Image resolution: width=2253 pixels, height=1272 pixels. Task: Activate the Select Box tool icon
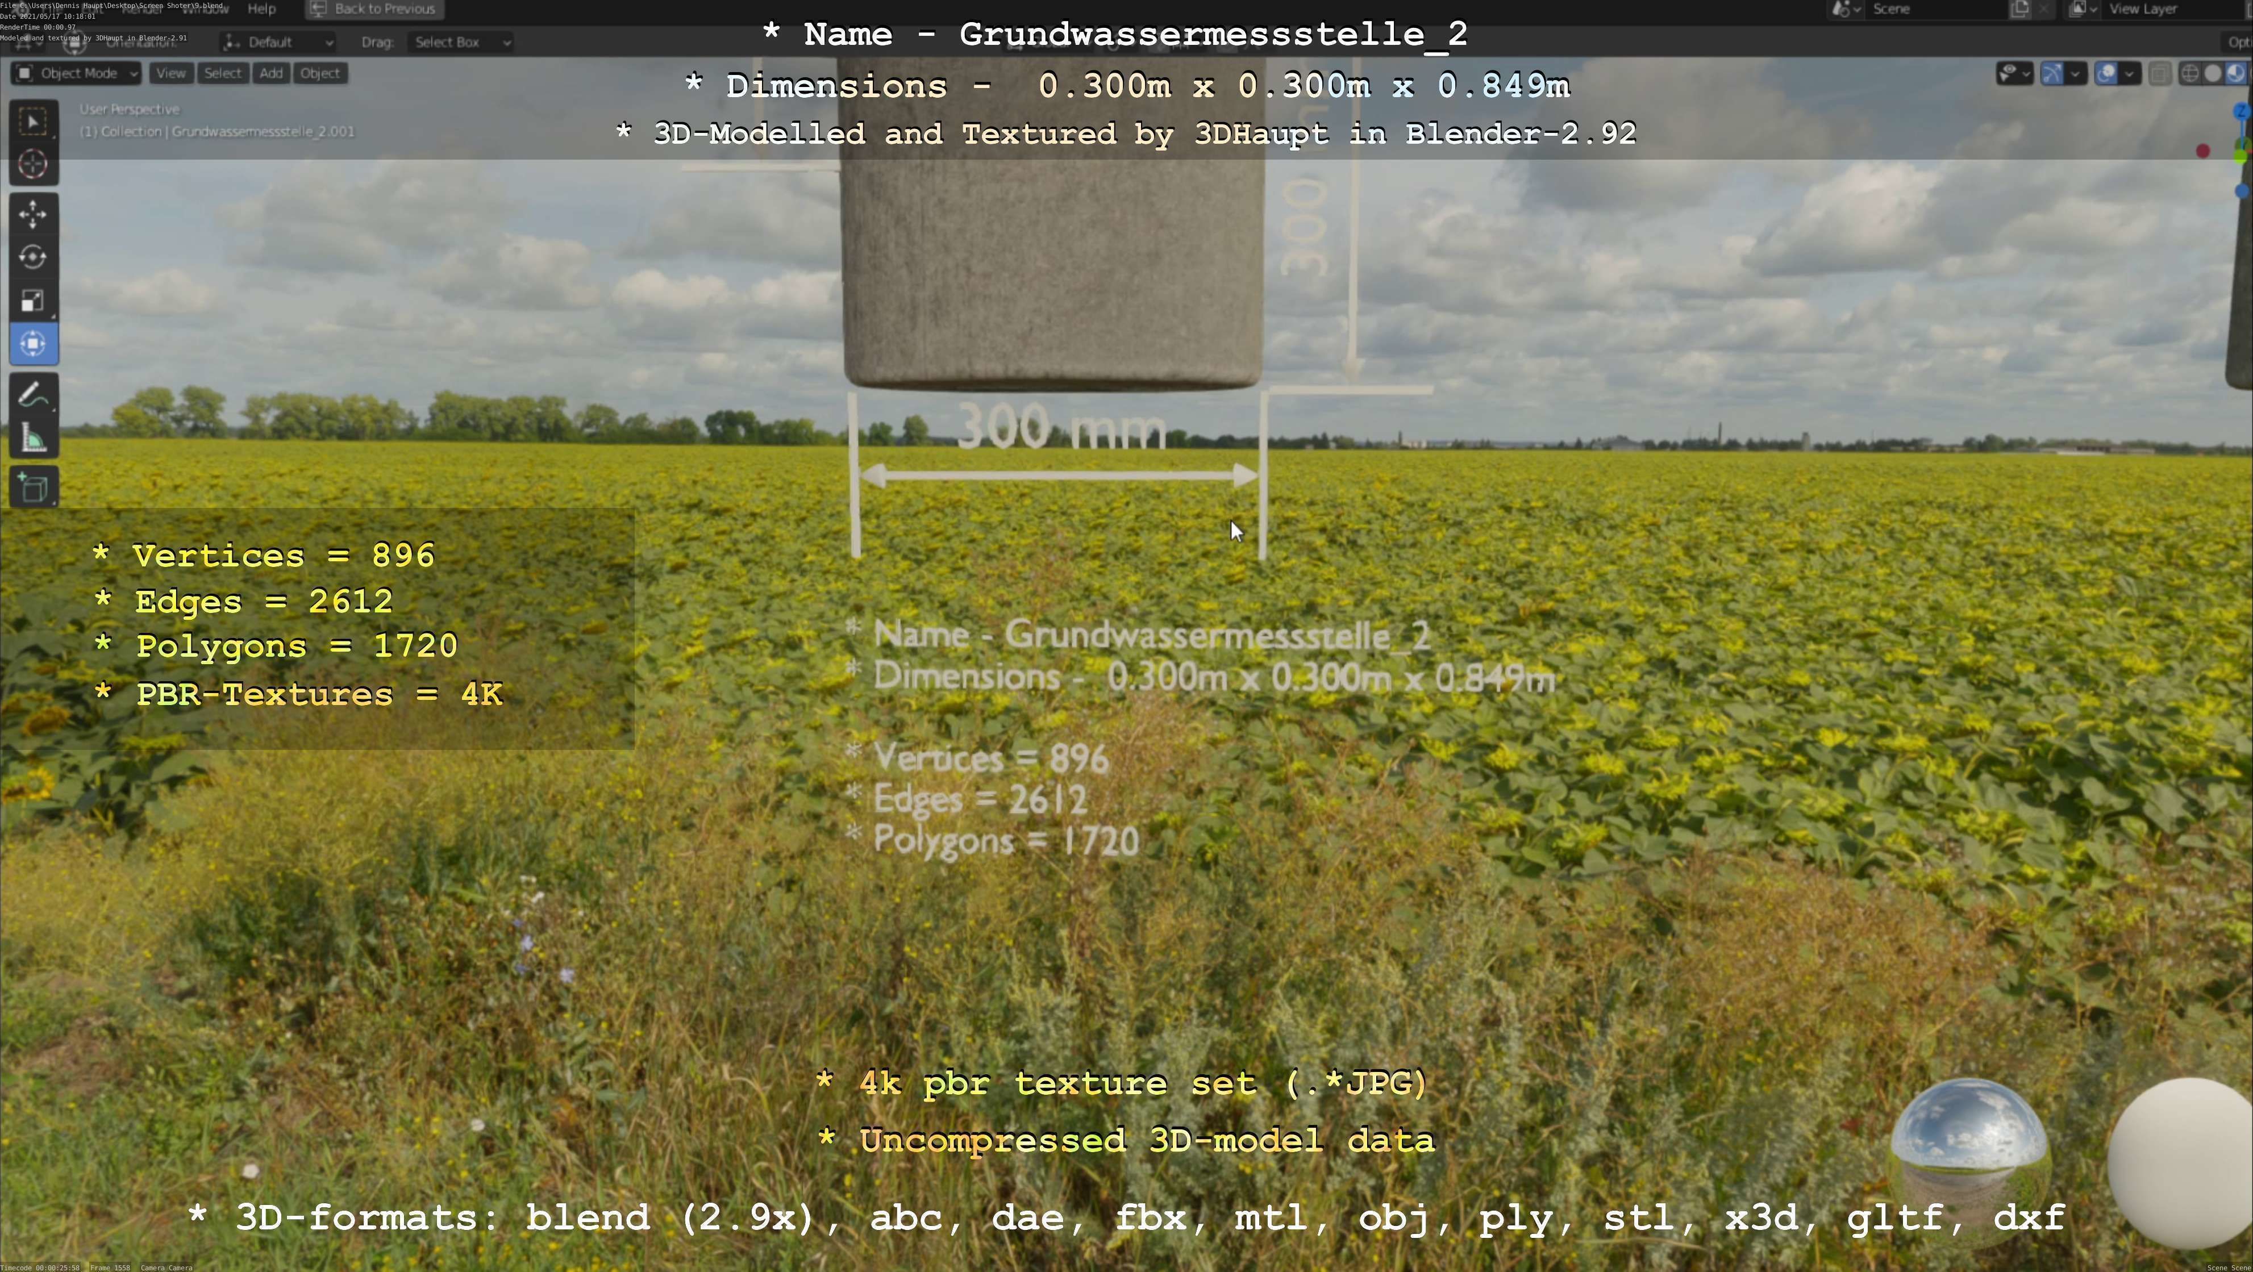tap(33, 122)
